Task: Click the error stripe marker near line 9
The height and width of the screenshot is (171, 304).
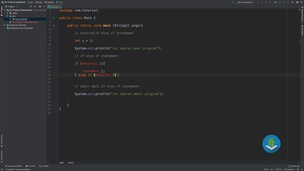Action: [x=300, y=41]
